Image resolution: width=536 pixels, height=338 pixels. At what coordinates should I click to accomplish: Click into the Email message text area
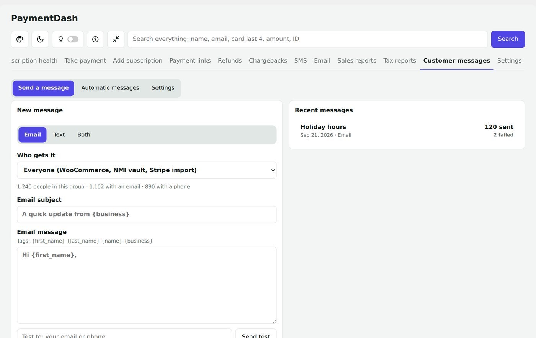click(x=147, y=285)
